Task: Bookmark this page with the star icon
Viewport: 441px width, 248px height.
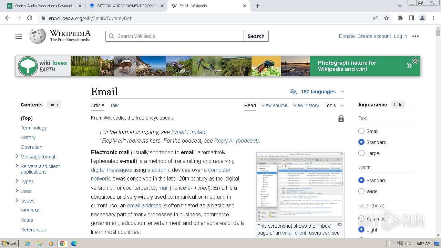Action: 387,18
